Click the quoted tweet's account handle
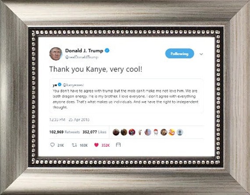 click(x=73, y=85)
